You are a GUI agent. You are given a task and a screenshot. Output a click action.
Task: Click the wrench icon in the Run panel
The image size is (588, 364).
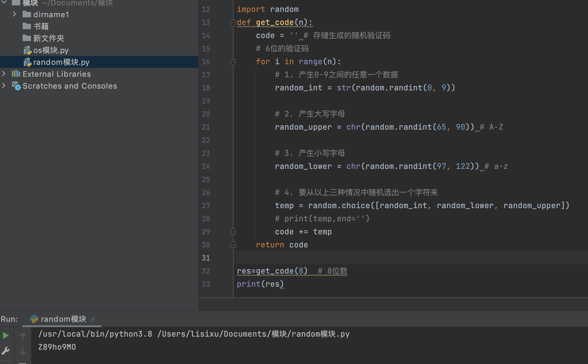pos(6,351)
